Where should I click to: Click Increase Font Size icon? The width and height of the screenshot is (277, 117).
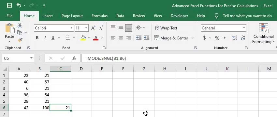point(93,28)
